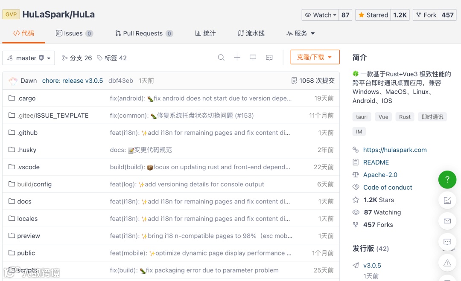The height and width of the screenshot is (281, 461).
Task: Click the .cargo folder icon
Action: tap(12, 98)
